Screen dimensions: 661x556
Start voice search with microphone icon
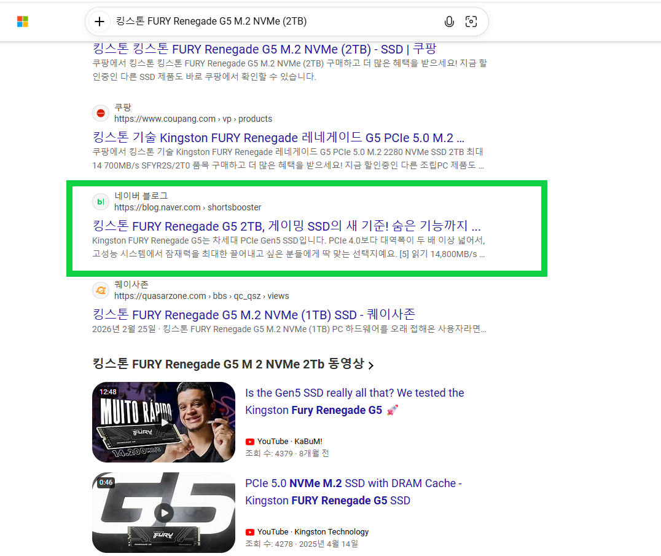450,21
